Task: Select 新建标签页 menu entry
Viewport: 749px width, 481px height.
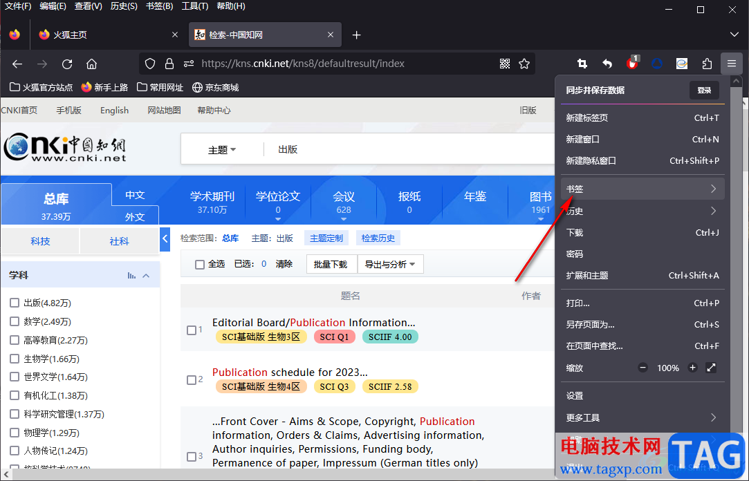Action: click(642, 118)
